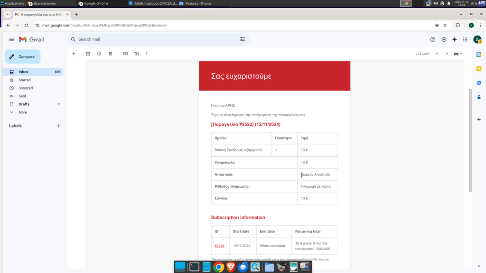This screenshot has height=273, width=486.
Task: Open Gmail settings gear
Action: [444, 39]
